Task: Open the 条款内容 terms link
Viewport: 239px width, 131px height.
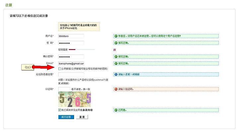Action: (88, 110)
